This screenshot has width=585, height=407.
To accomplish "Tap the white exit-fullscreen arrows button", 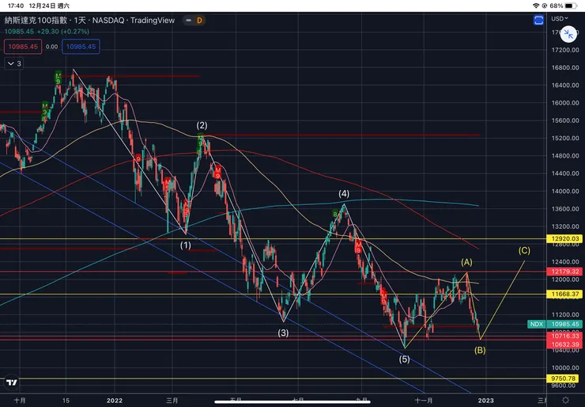I will pyautogui.click(x=568, y=34).
